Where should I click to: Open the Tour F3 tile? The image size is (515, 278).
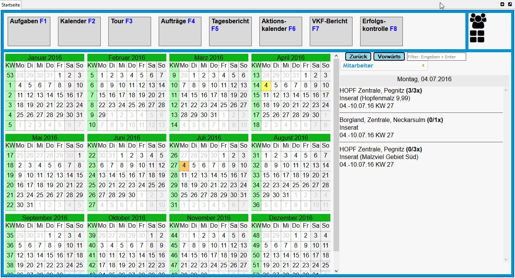(130, 31)
